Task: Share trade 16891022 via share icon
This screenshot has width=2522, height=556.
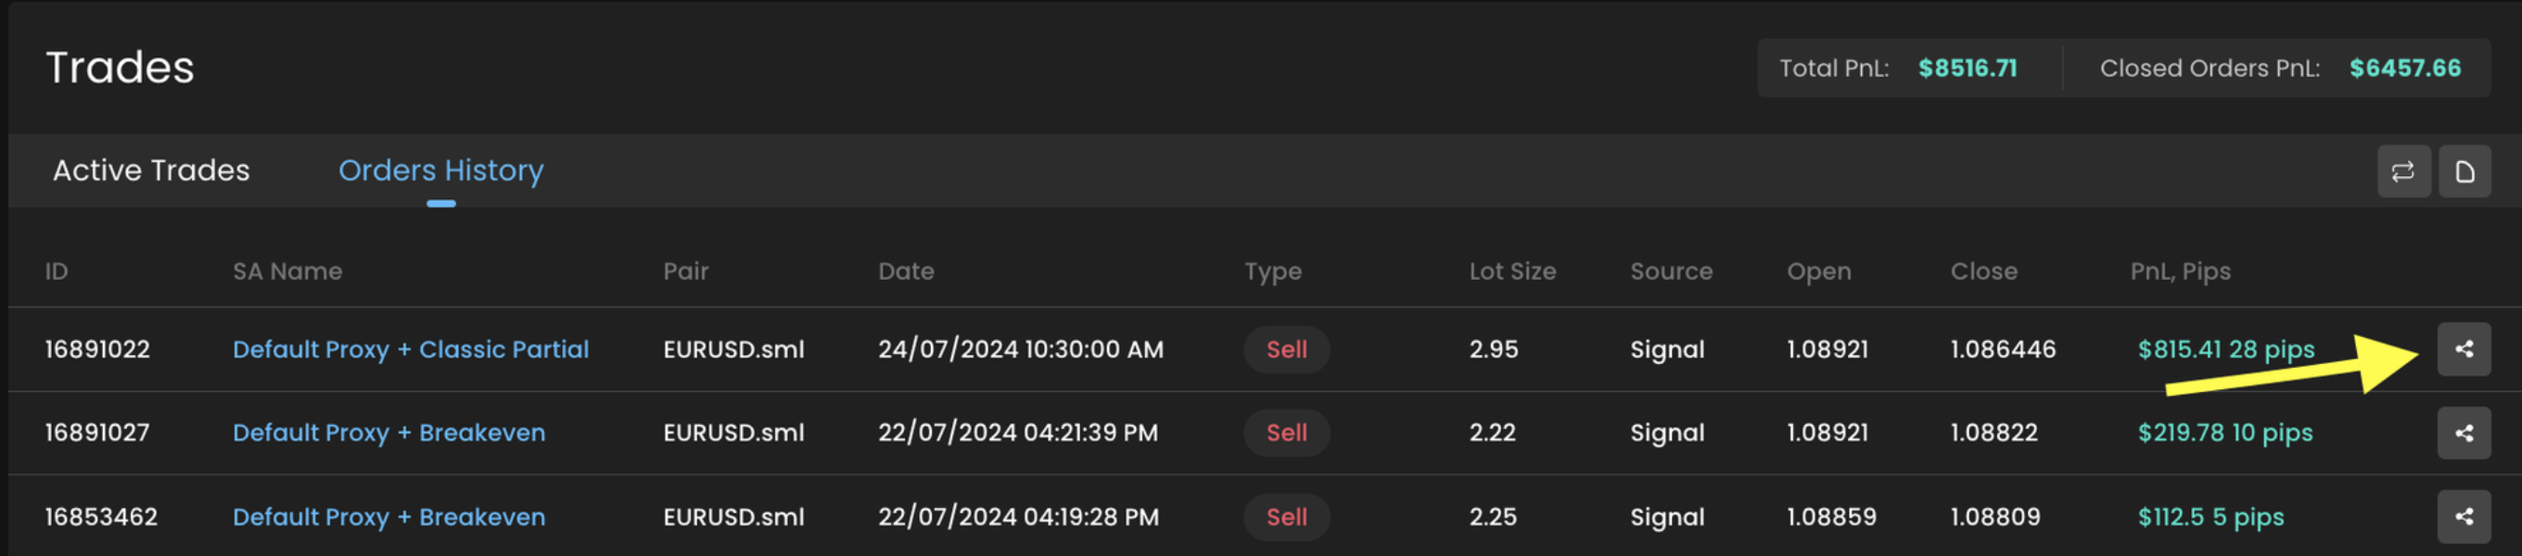Action: [x=2464, y=349]
